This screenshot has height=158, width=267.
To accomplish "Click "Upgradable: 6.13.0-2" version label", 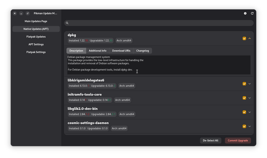I will click(x=103, y=86).
